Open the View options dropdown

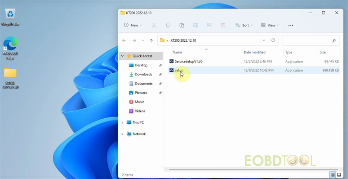pos(270,25)
